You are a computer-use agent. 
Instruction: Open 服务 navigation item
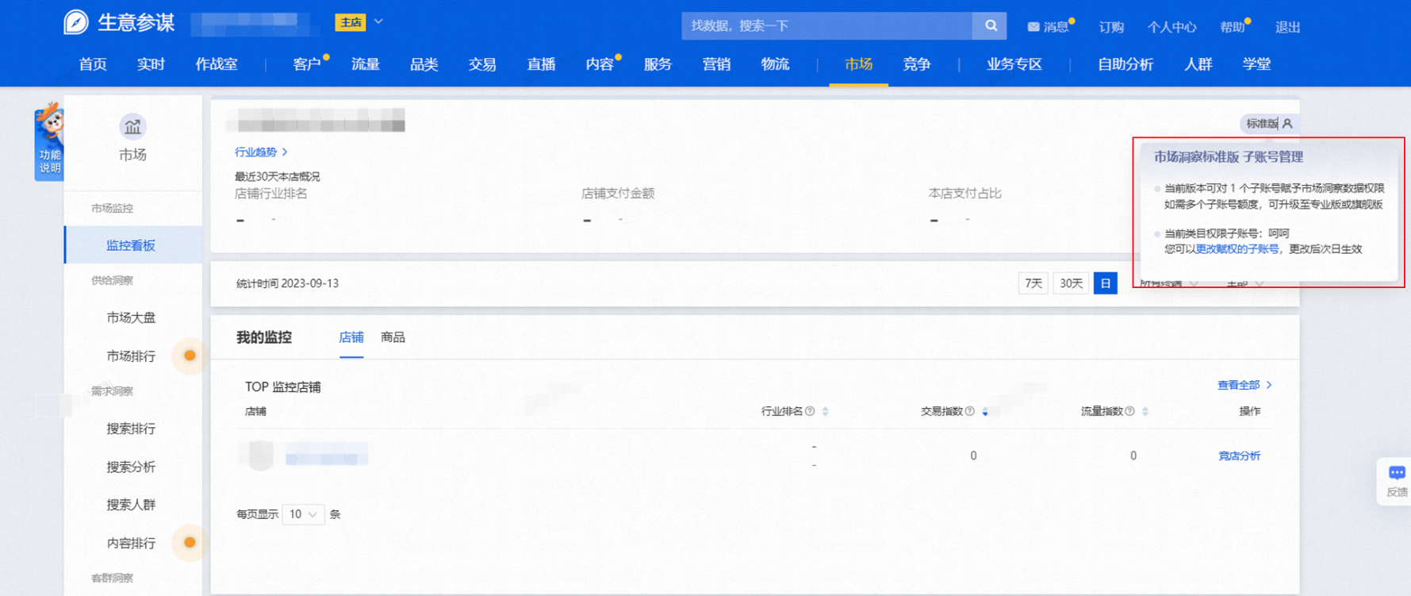(658, 64)
